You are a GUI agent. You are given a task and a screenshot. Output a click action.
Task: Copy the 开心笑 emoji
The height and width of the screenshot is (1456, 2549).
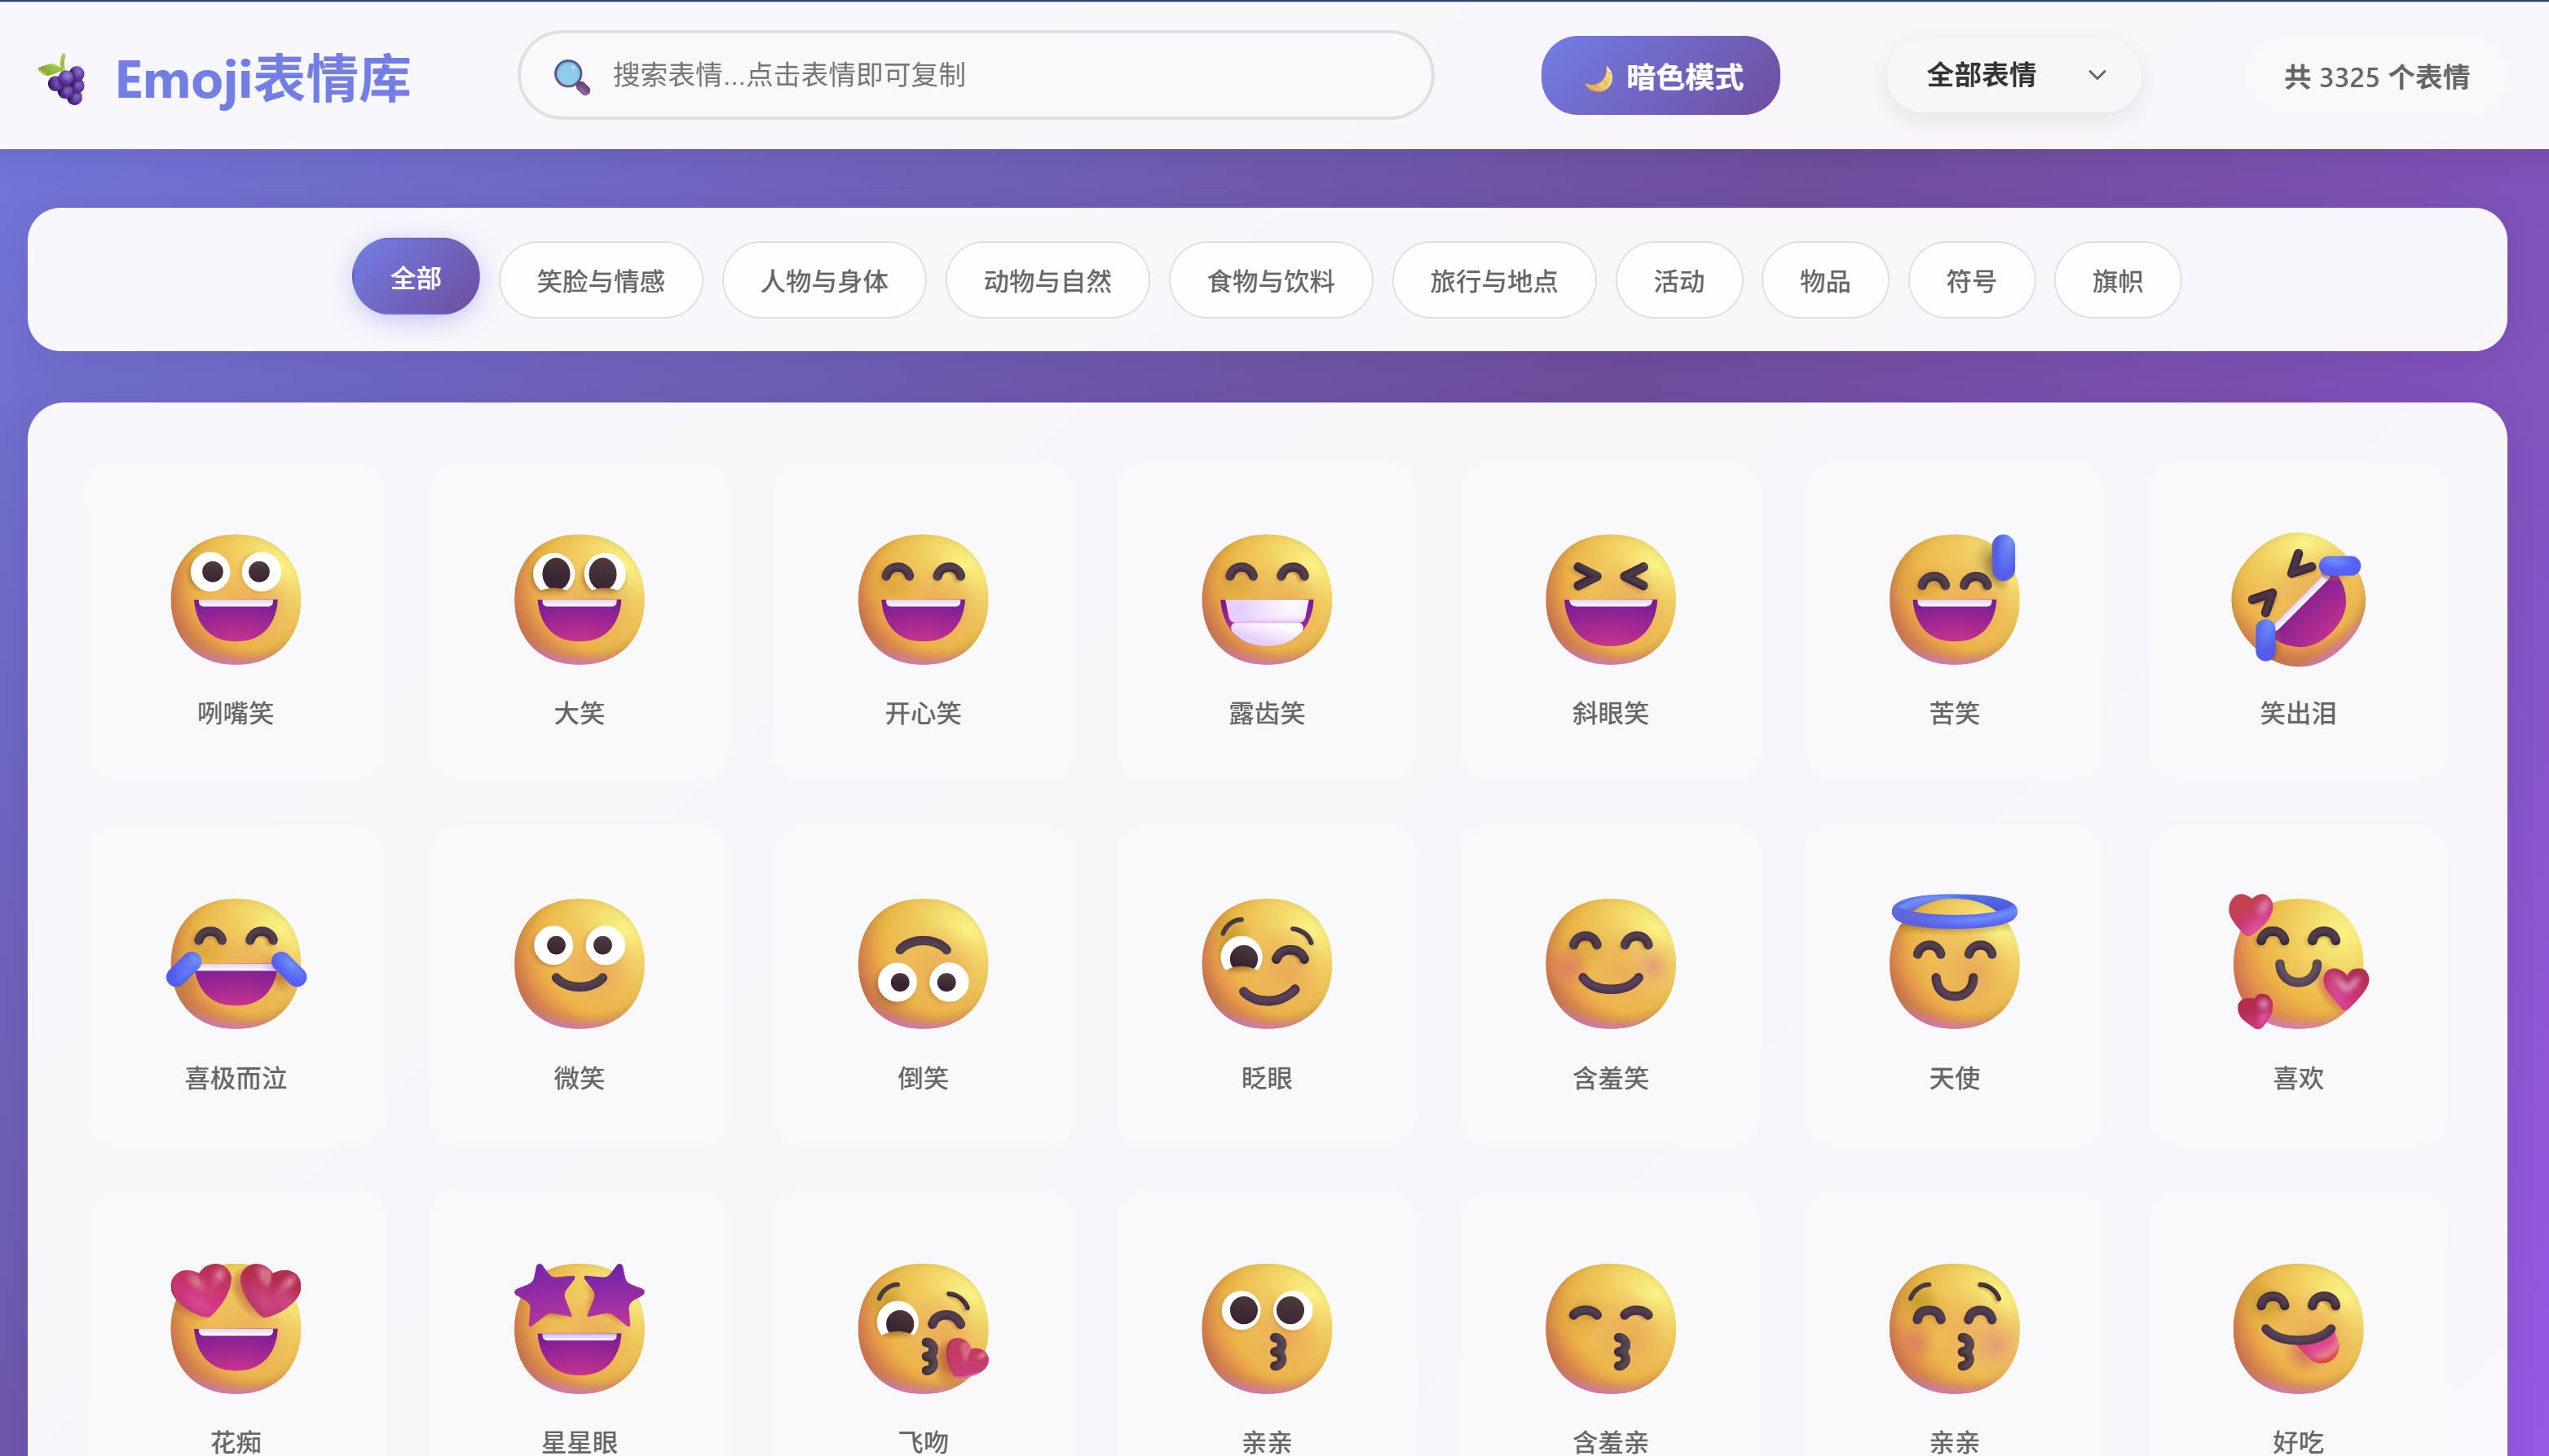[x=923, y=599]
